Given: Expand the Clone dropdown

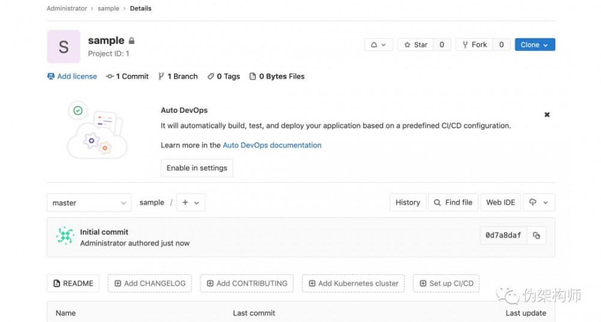Looking at the screenshot, I should click(x=534, y=45).
